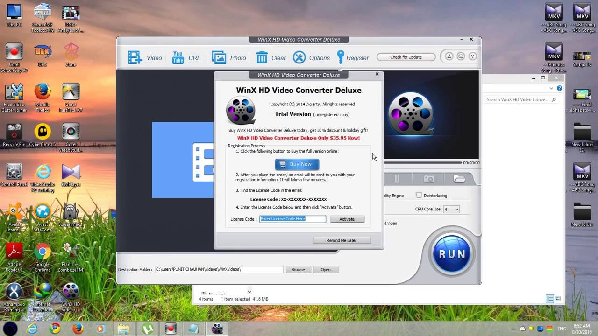Open Ashampoo Burning desktop icon

tap(14, 298)
